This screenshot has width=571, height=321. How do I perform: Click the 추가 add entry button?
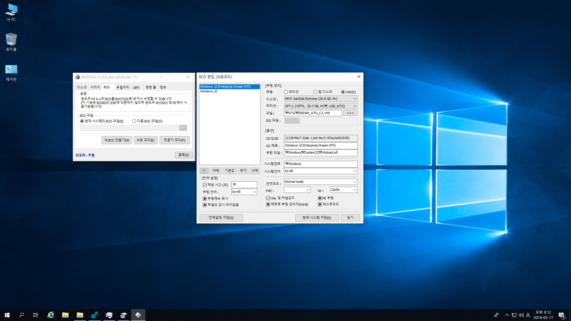(243, 171)
